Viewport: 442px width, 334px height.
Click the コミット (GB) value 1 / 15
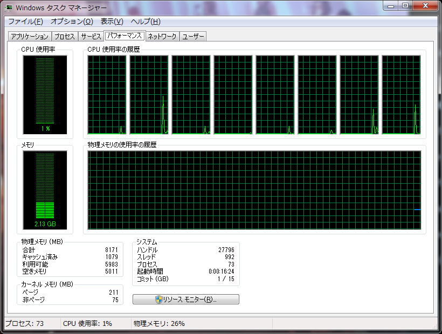point(226,279)
